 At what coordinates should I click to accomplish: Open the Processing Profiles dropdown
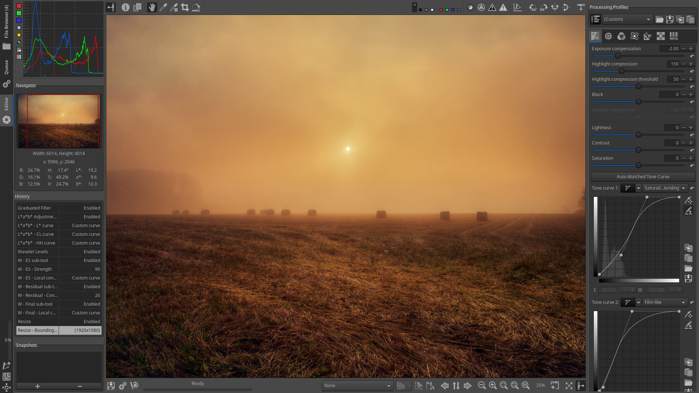click(627, 19)
